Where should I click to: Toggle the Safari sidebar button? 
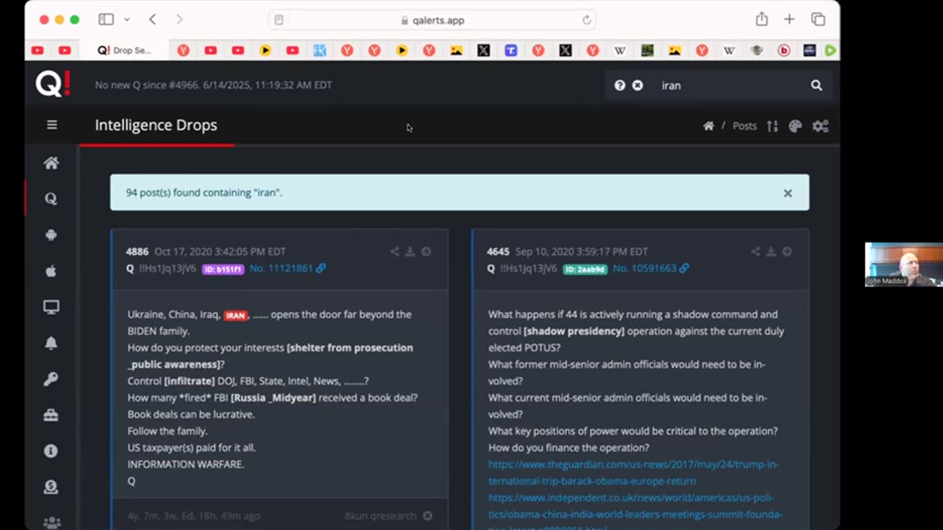(106, 20)
